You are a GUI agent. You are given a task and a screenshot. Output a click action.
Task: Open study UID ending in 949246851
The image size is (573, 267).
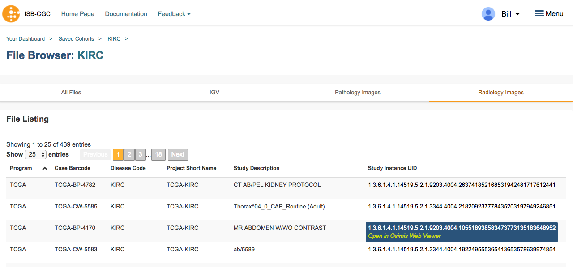(x=462, y=206)
